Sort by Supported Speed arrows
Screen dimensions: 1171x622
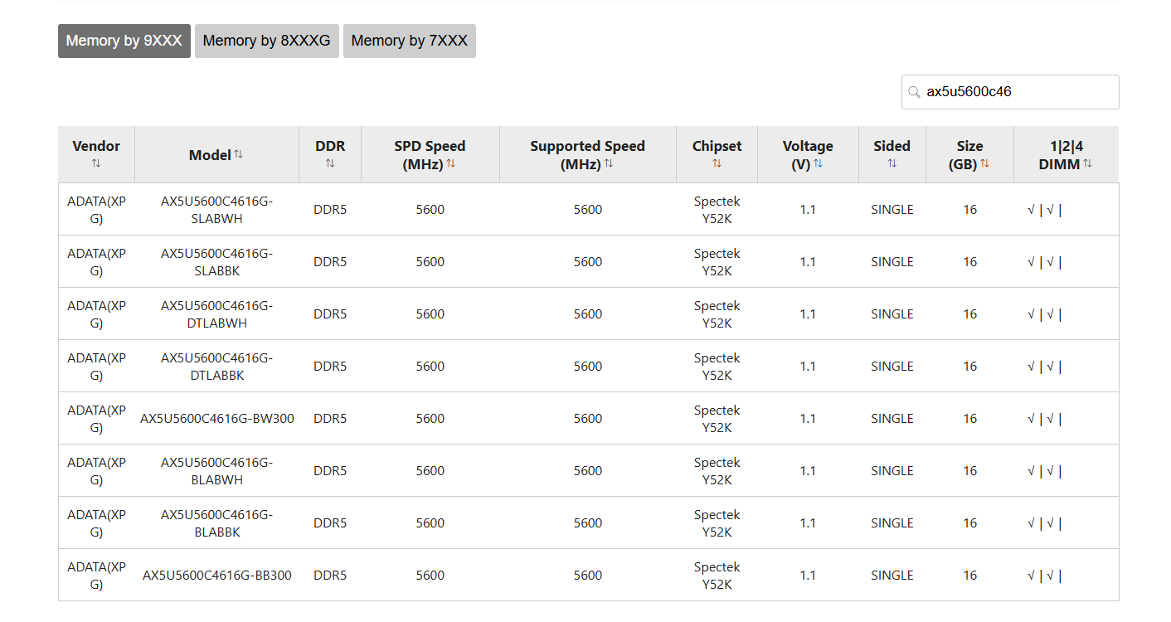click(609, 163)
